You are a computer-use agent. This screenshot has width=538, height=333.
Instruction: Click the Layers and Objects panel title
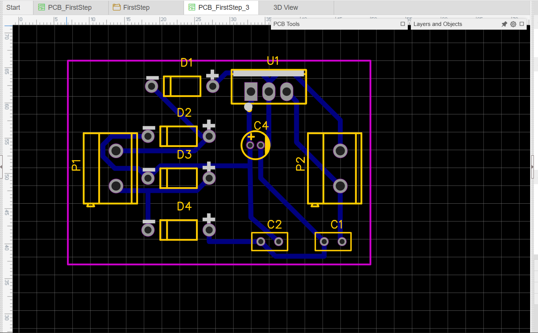(438, 24)
